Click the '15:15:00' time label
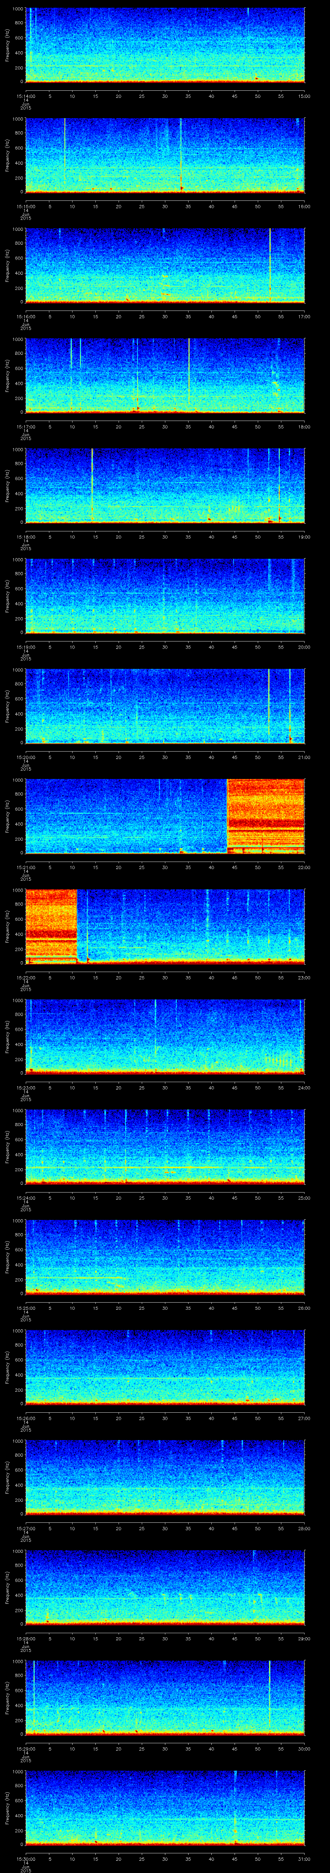 25,207
